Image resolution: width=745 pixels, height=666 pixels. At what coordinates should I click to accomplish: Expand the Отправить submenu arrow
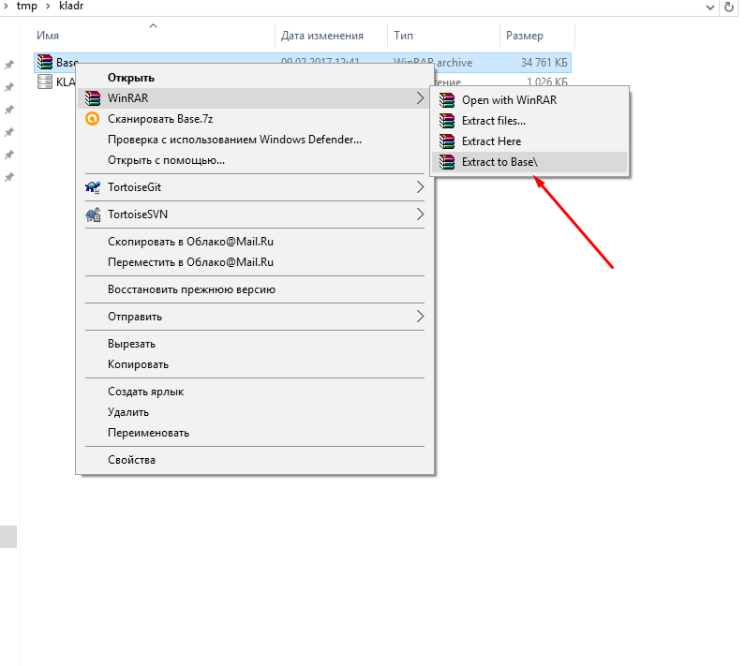pyautogui.click(x=420, y=317)
